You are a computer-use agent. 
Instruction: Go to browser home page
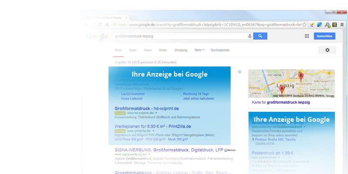click(107, 25)
